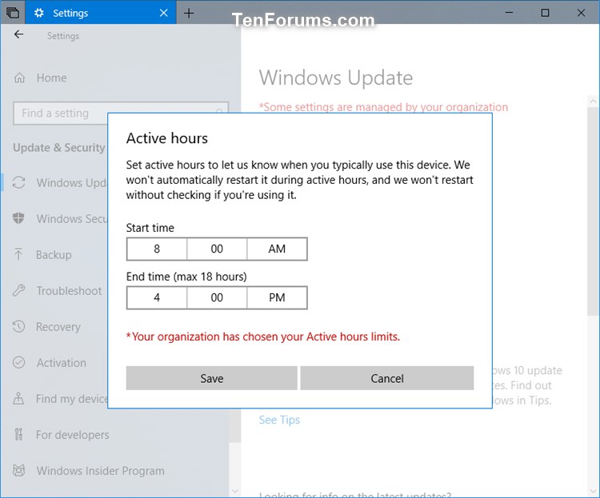This screenshot has width=600, height=498.
Task: Open the Backup settings page
Action: pos(54,255)
